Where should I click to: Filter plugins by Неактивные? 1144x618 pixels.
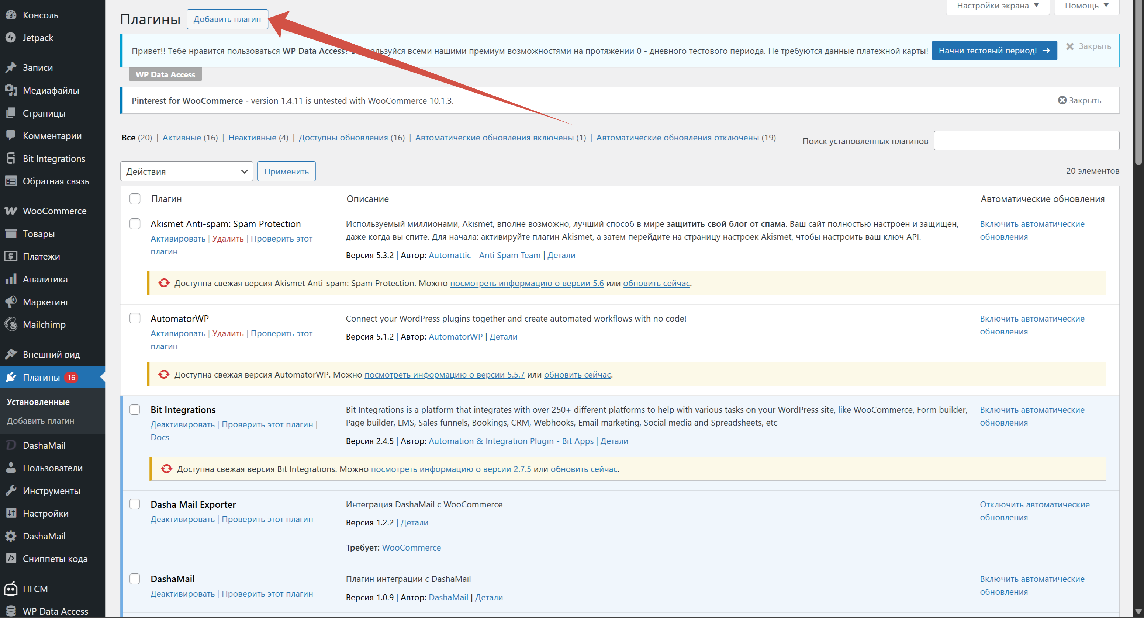coord(252,138)
